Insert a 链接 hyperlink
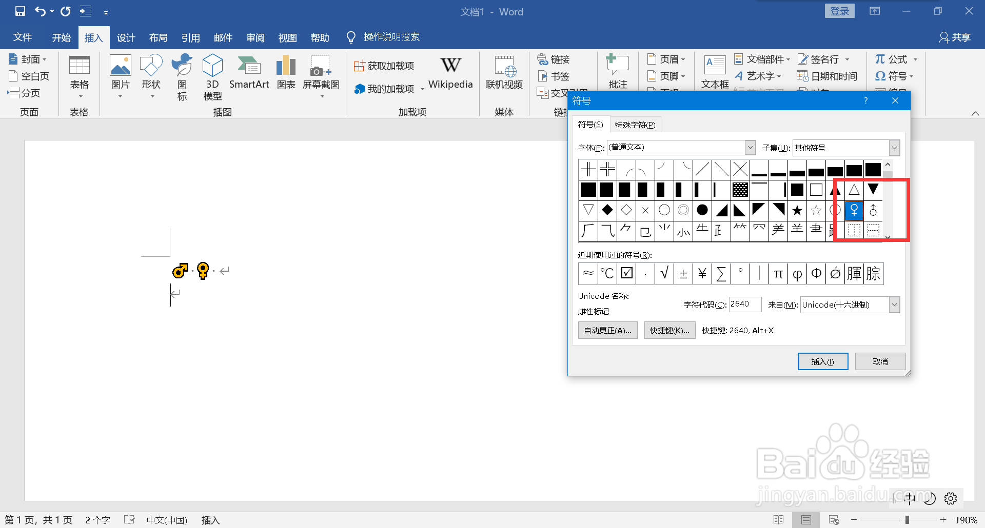Image resolution: width=985 pixels, height=528 pixels. click(x=554, y=59)
